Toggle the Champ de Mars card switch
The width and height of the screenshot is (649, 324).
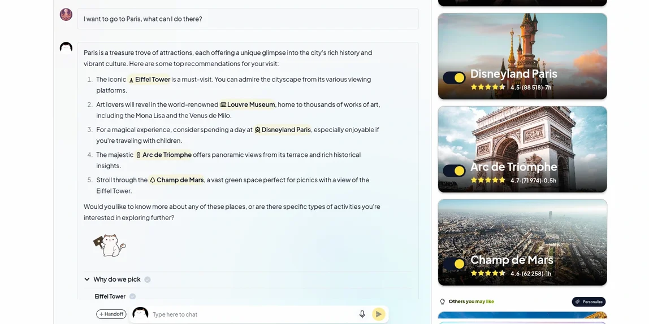tap(454, 264)
